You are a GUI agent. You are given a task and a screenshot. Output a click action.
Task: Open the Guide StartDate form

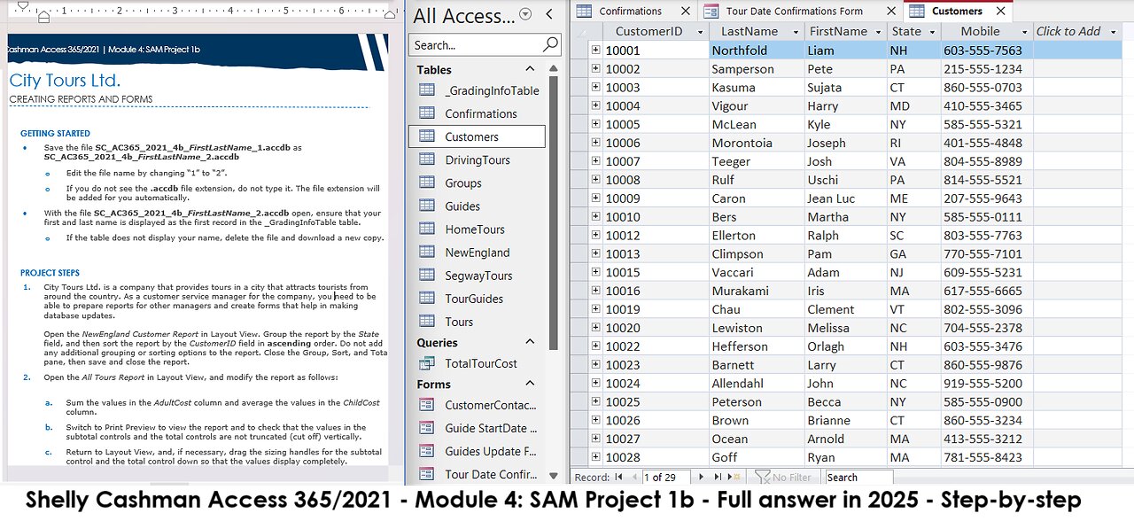pos(477,428)
